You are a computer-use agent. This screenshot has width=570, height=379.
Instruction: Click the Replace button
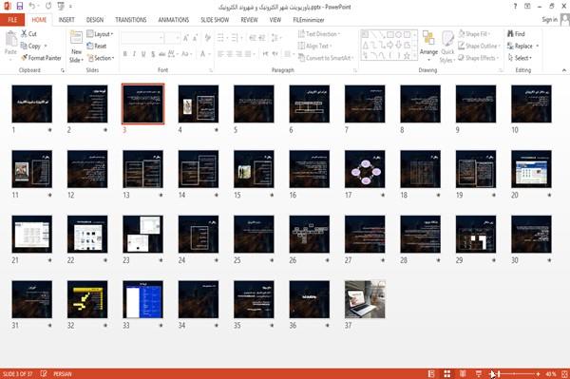(522, 46)
